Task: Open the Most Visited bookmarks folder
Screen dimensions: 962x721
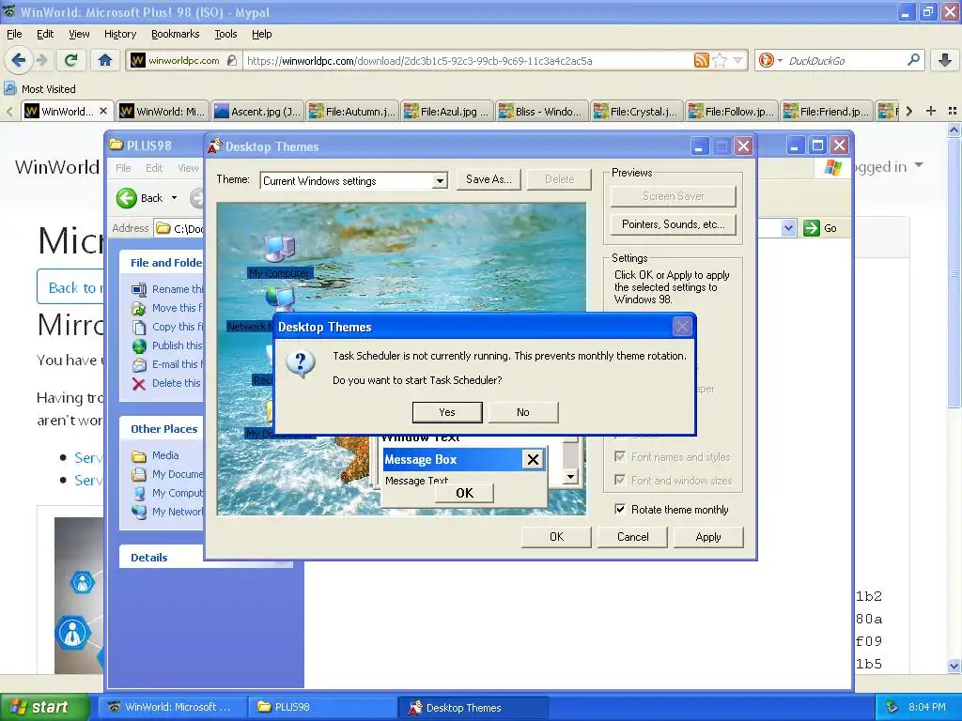Action: pos(40,89)
